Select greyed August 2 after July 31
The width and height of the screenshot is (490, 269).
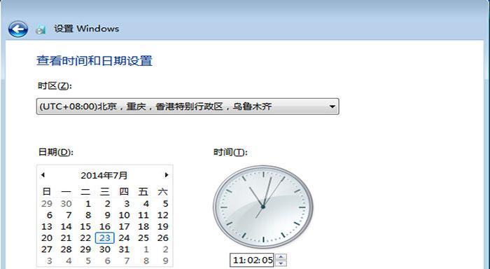(165, 249)
